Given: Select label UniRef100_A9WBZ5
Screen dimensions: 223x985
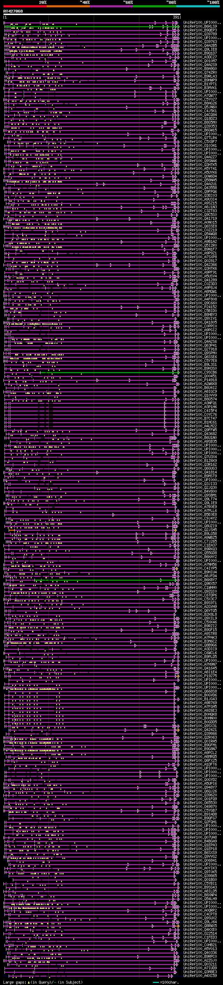Looking at the screenshot, I should [200, 538].
